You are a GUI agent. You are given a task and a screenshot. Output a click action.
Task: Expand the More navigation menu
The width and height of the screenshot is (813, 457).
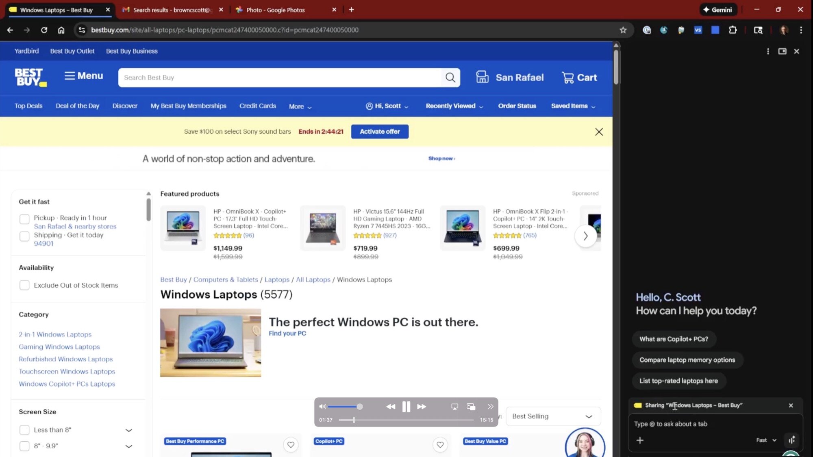300,106
